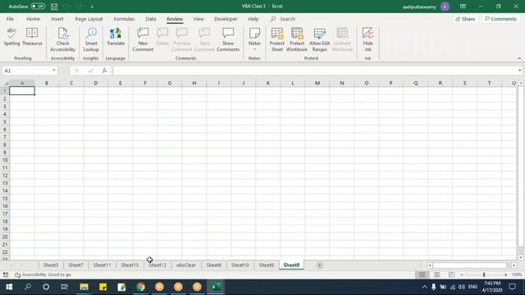525x295 pixels.
Task: Run Check Accessibility
Action: coord(62,40)
